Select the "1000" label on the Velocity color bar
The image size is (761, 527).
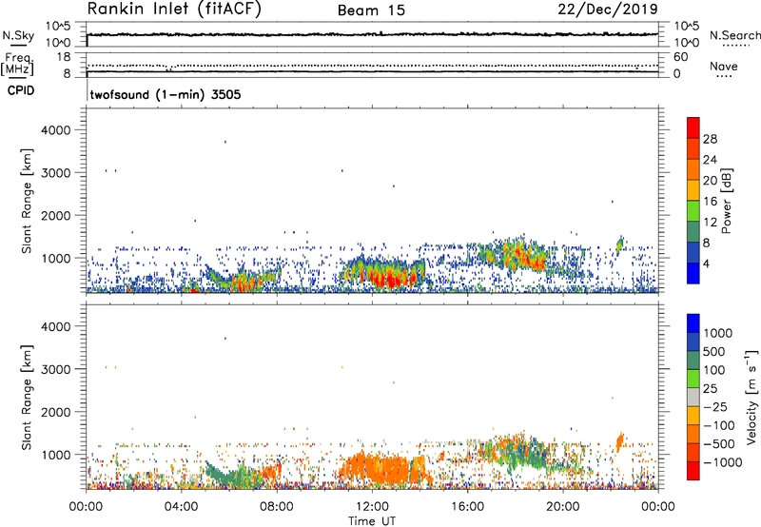pos(718,333)
